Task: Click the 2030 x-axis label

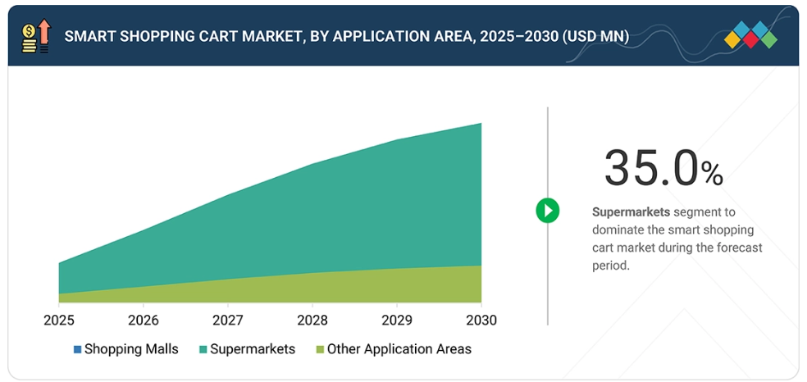Action: click(481, 320)
